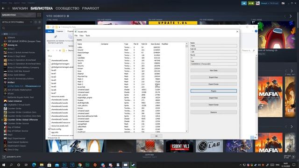Expand the ИГРЫ И ПРОГРАММЫ filter dropdown
The image size is (299, 168).
click(x=31, y=22)
